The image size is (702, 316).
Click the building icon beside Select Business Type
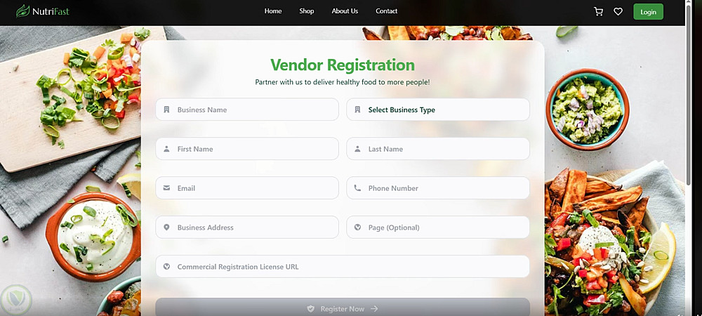click(357, 110)
